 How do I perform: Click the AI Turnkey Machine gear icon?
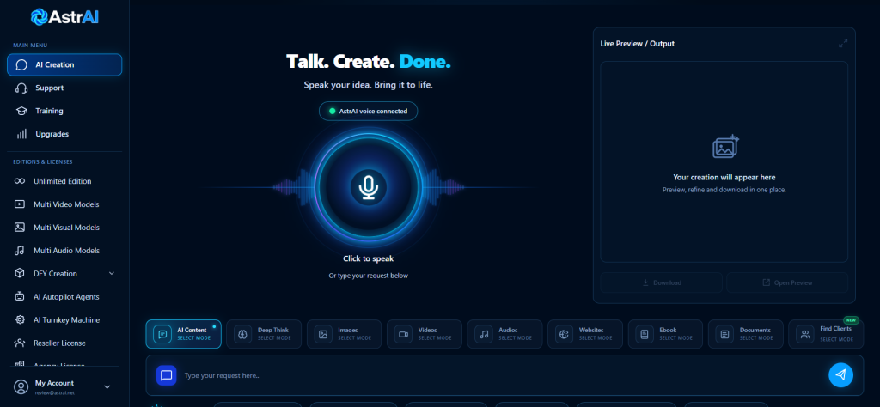(20, 319)
